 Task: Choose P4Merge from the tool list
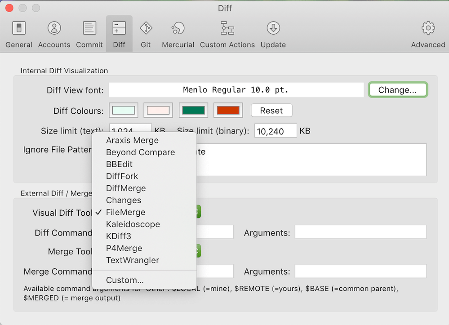(x=144, y=248)
